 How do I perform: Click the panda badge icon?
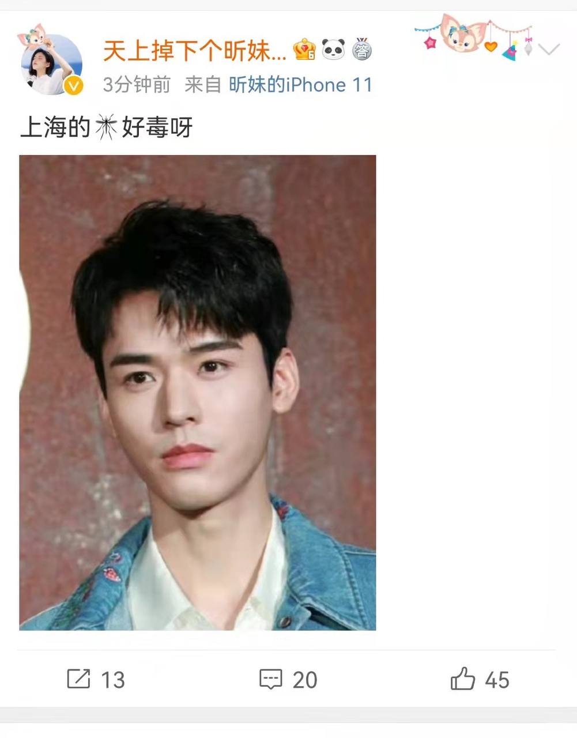333,50
